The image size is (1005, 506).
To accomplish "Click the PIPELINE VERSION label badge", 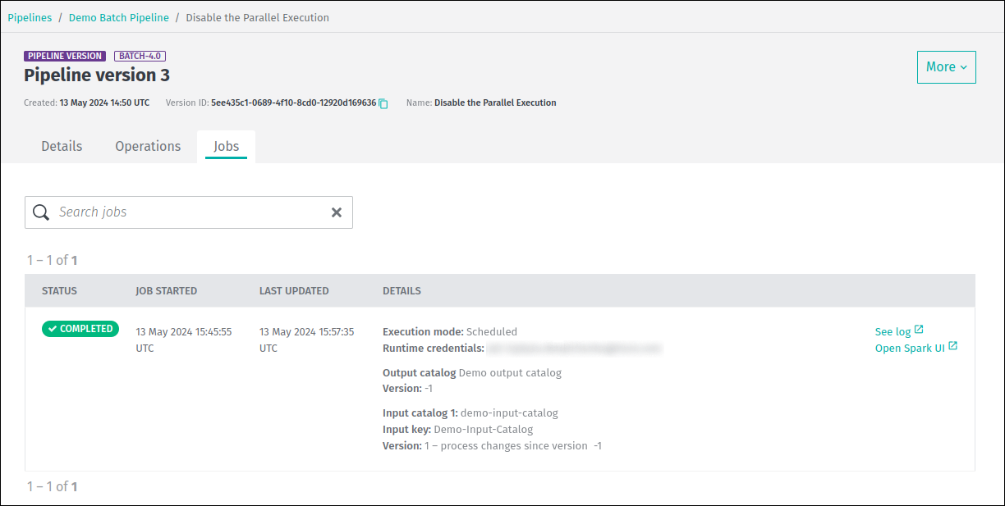I will point(65,56).
